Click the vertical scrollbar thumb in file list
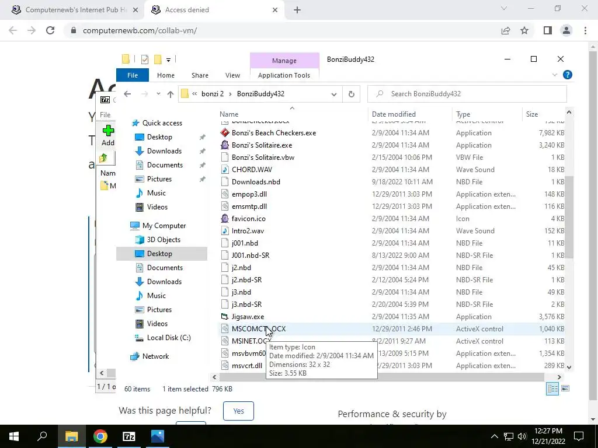The height and width of the screenshot is (448, 598). point(569,217)
